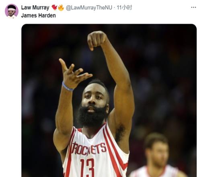Click the fire emoji beside the name
Screen dimensions: 201x177
(x=61, y=8)
